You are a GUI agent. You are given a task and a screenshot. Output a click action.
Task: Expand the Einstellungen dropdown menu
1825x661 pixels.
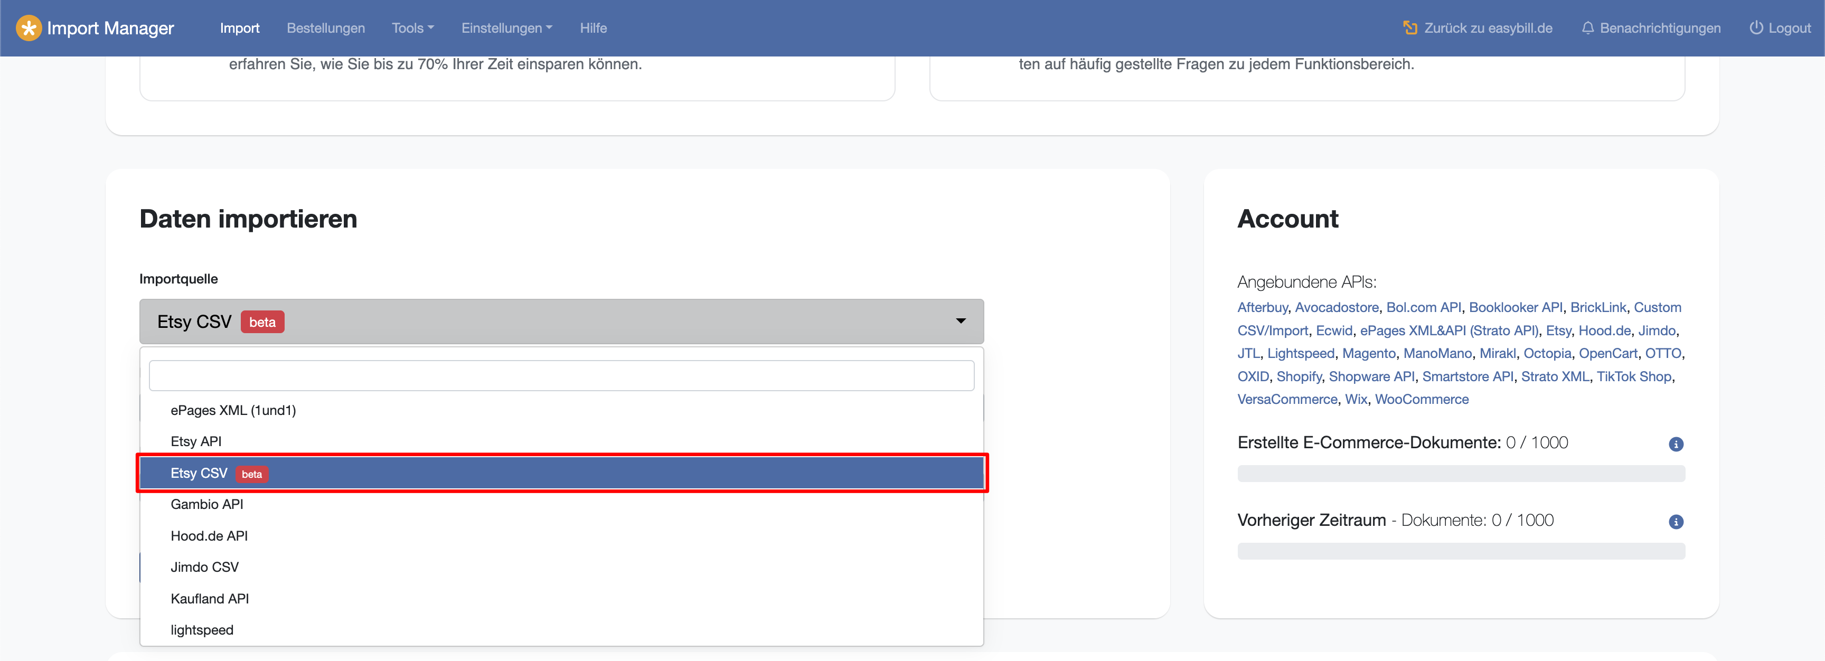click(506, 29)
